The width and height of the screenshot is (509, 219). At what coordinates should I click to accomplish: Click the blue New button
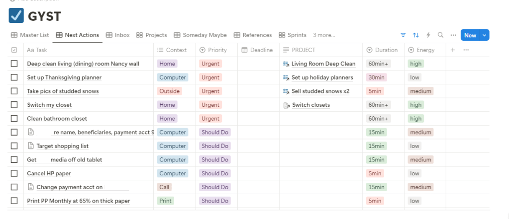pyautogui.click(x=470, y=35)
